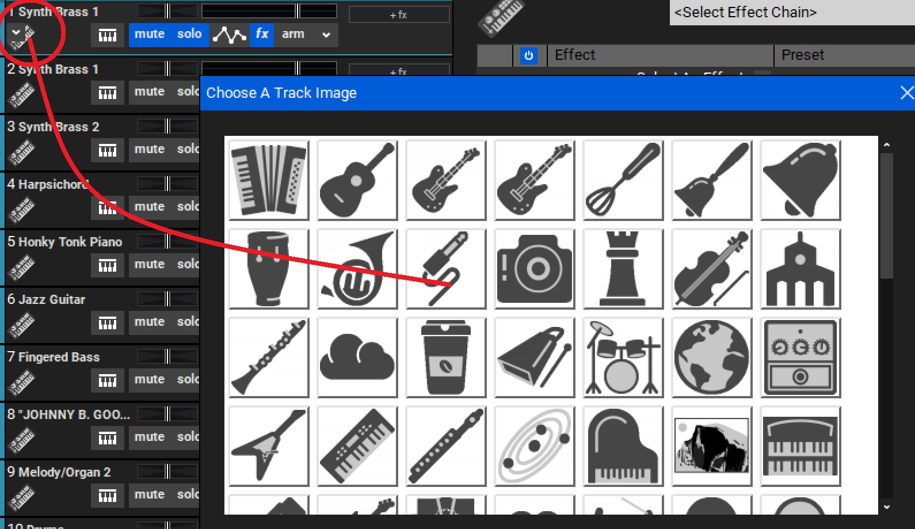Open fx panel for track 1
915x529 pixels.
262,34
